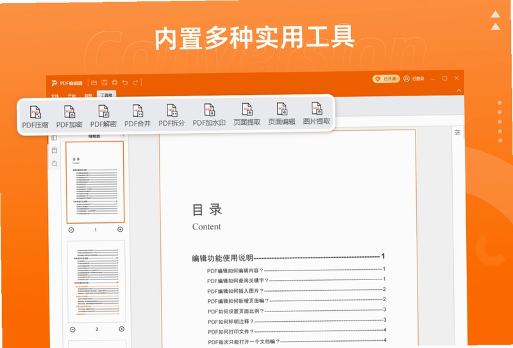Click the undo arrow icon

coord(124,83)
